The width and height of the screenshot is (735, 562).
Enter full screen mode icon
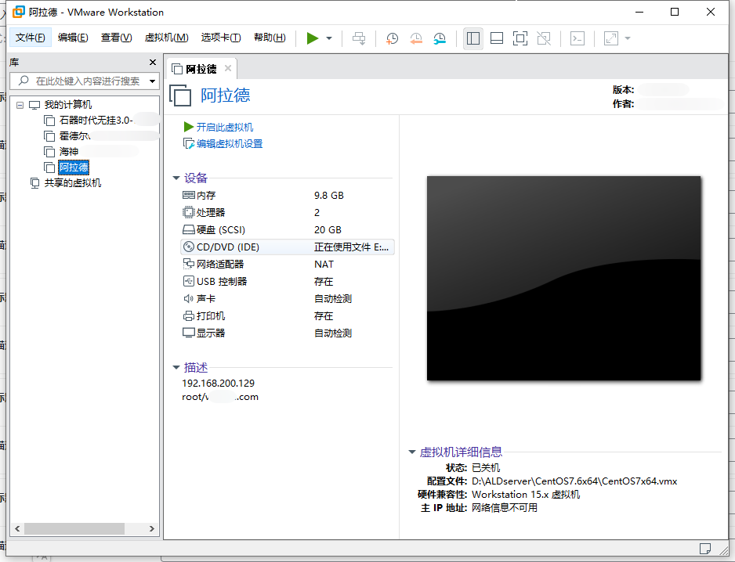pos(520,38)
